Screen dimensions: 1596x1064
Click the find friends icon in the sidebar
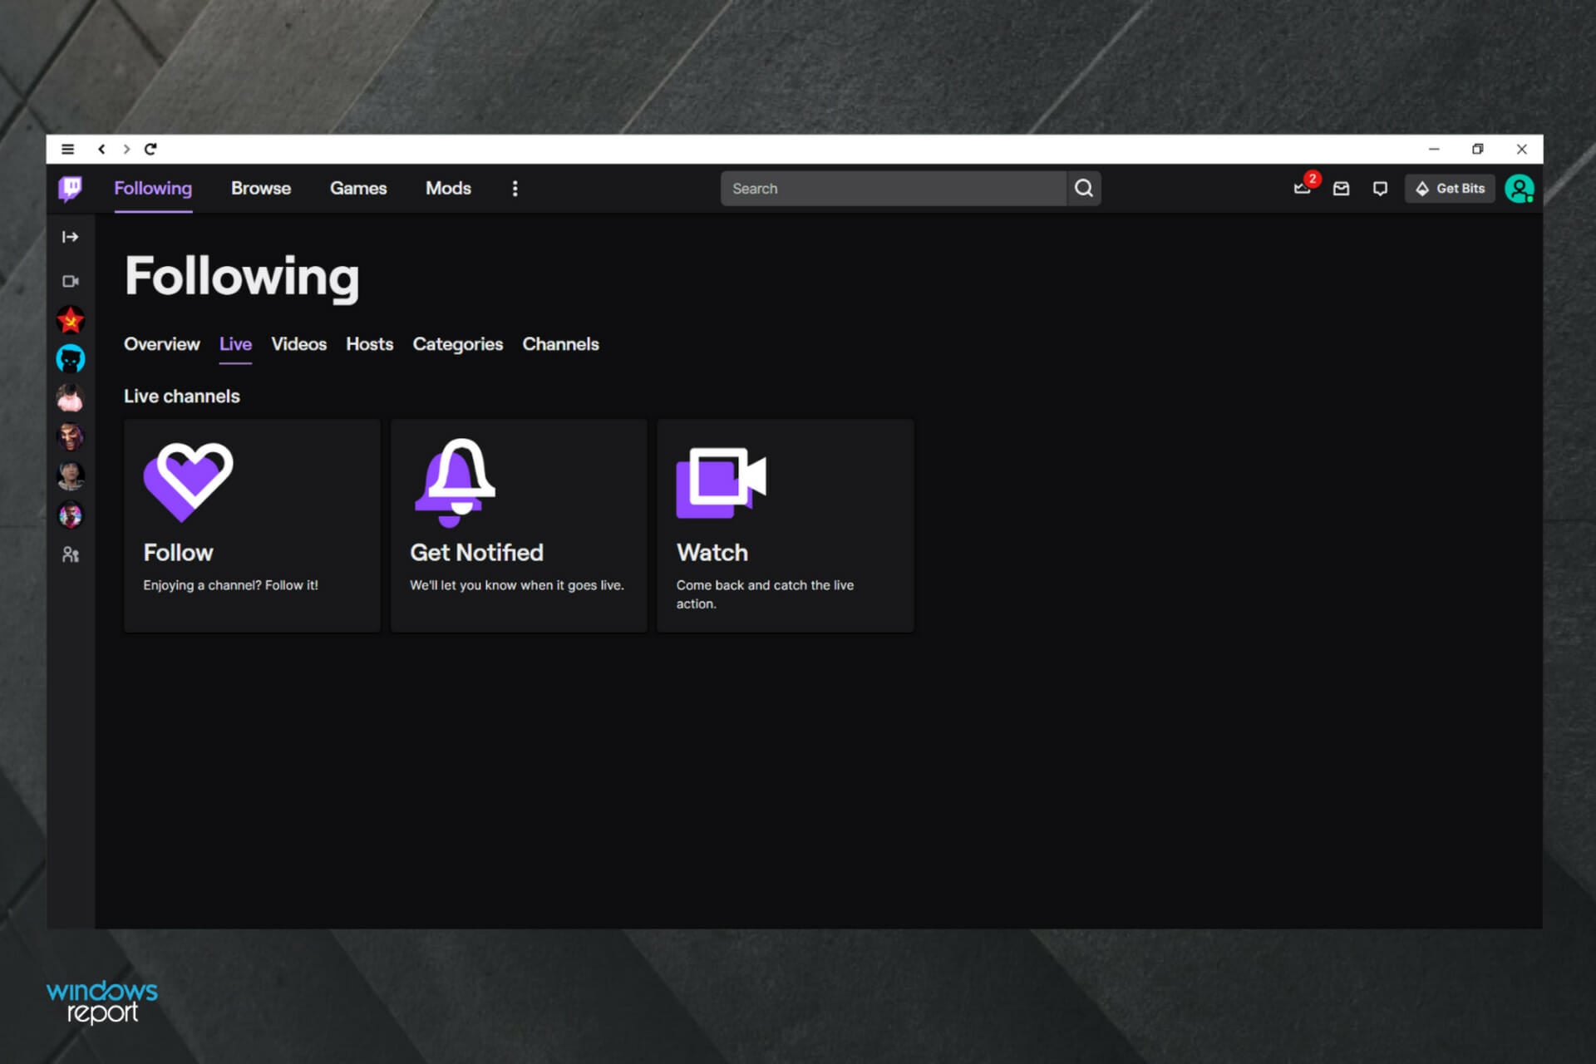coord(71,554)
